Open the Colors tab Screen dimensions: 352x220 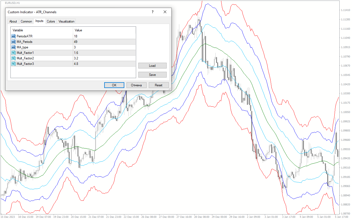tap(51, 21)
